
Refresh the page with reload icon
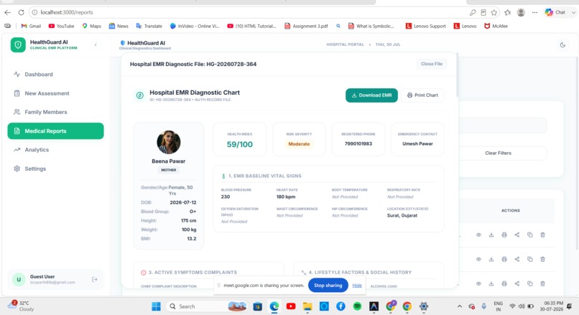pos(21,12)
